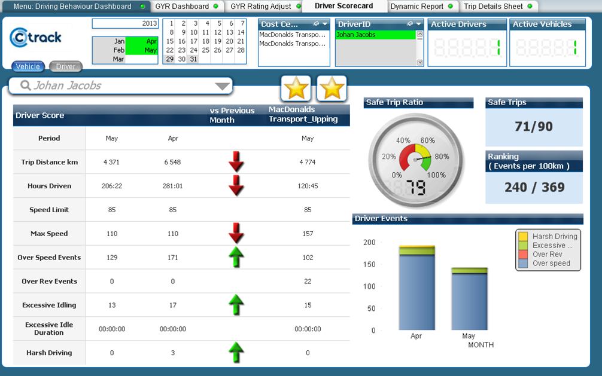Expand the Cost Centre listbox menu arrow
Viewport: 602px width, 376px height.
(325, 25)
